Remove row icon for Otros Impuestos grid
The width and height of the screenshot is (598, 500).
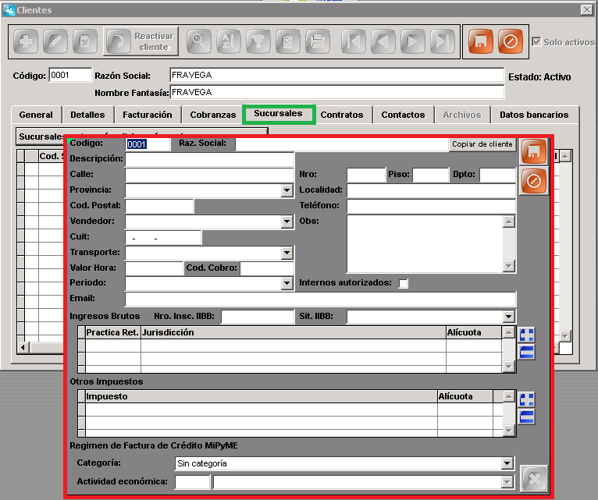coord(527,417)
